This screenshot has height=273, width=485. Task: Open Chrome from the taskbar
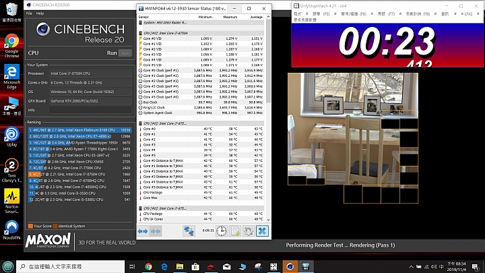148,266
